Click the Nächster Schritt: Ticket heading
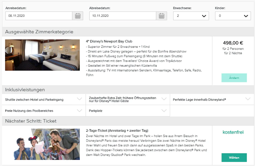The width and height of the screenshot is (255, 166). click(x=31, y=121)
